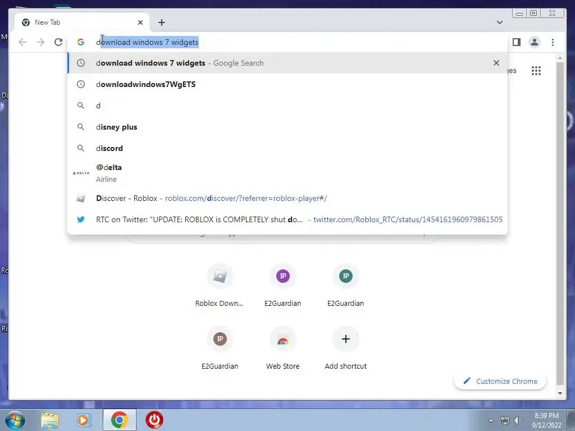Screen dimensions: 575x431
Task: Open Windows Explorer from the taskbar
Action: 50,420
